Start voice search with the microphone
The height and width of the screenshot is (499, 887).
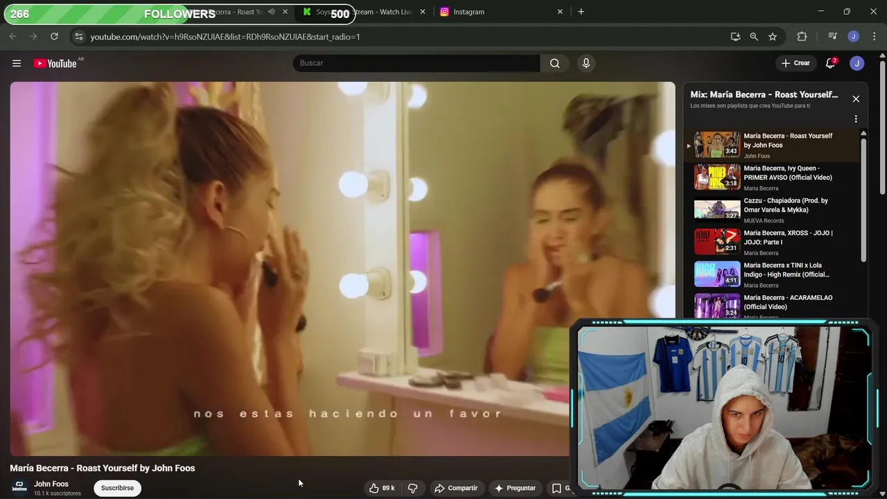(x=586, y=63)
